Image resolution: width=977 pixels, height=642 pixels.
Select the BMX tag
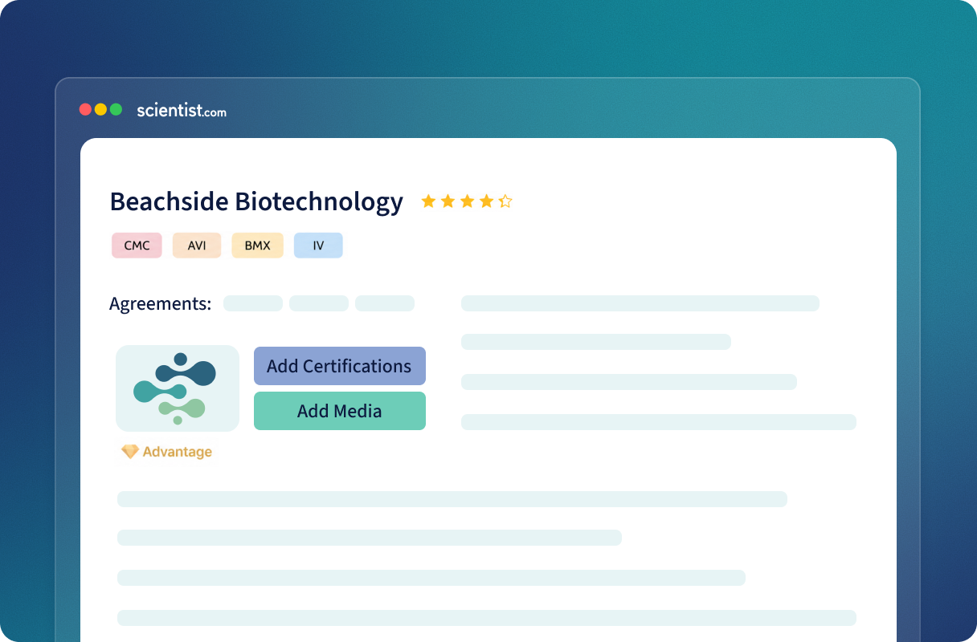point(258,246)
